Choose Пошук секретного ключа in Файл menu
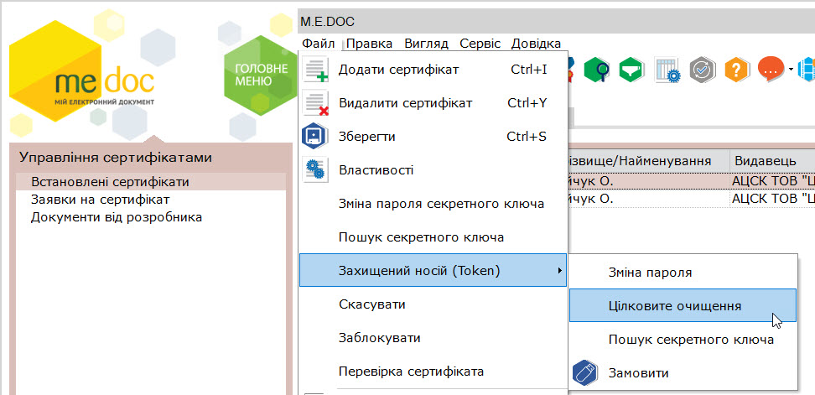 click(x=433, y=237)
